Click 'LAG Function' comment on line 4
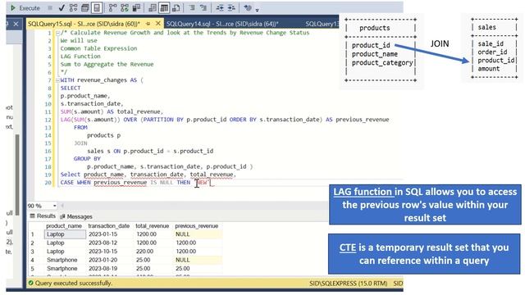Viewport: 525px width, 295px height. point(80,57)
